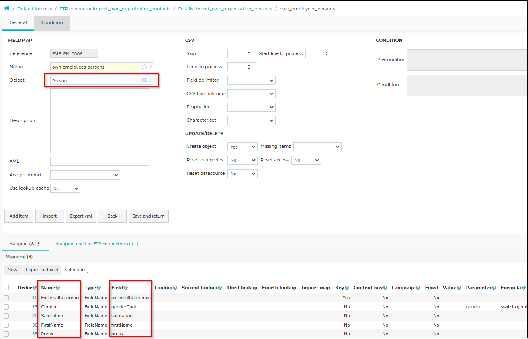Click the Export xml button
Image resolution: width=528 pixels, height=339 pixels.
tap(81, 216)
